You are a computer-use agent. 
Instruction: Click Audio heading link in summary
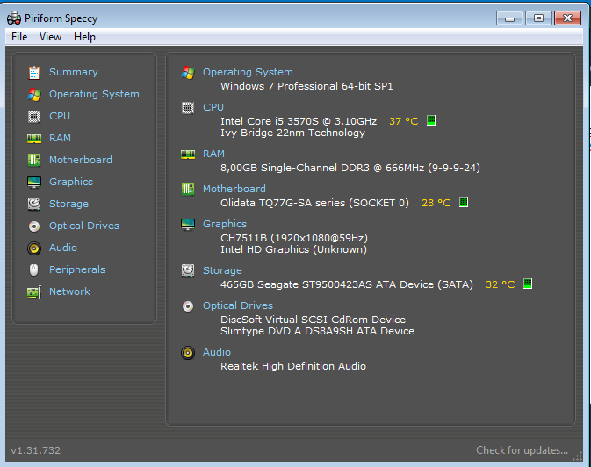coord(217,352)
